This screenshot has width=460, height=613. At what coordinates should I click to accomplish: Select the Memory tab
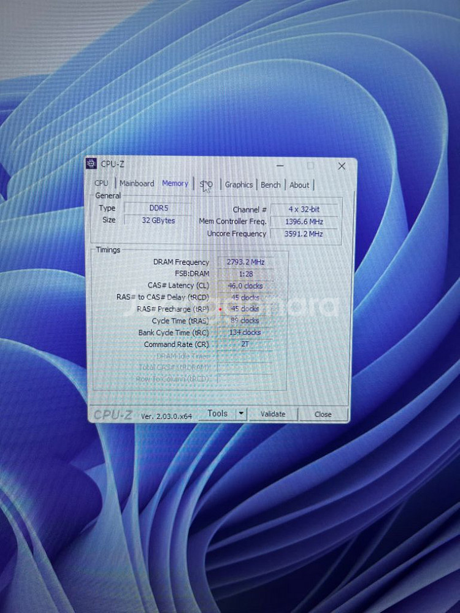point(175,183)
